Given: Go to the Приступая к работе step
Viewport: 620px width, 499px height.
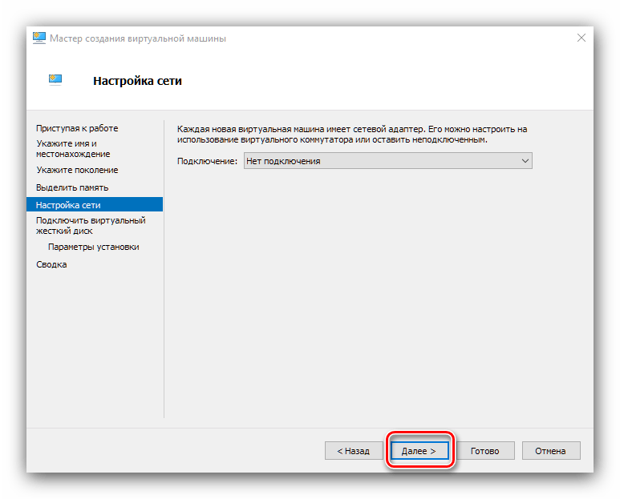Looking at the screenshot, I should (77, 128).
